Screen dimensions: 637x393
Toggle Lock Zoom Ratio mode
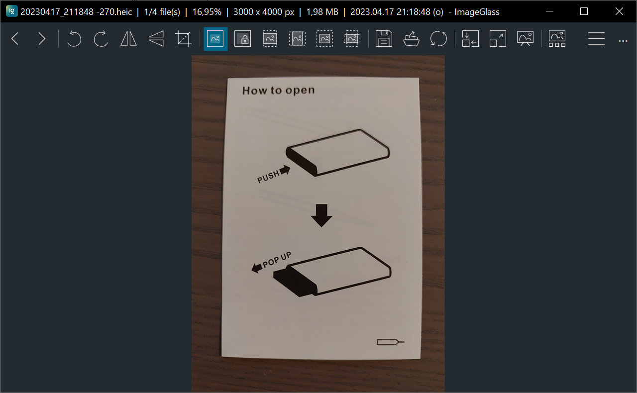coord(242,39)
